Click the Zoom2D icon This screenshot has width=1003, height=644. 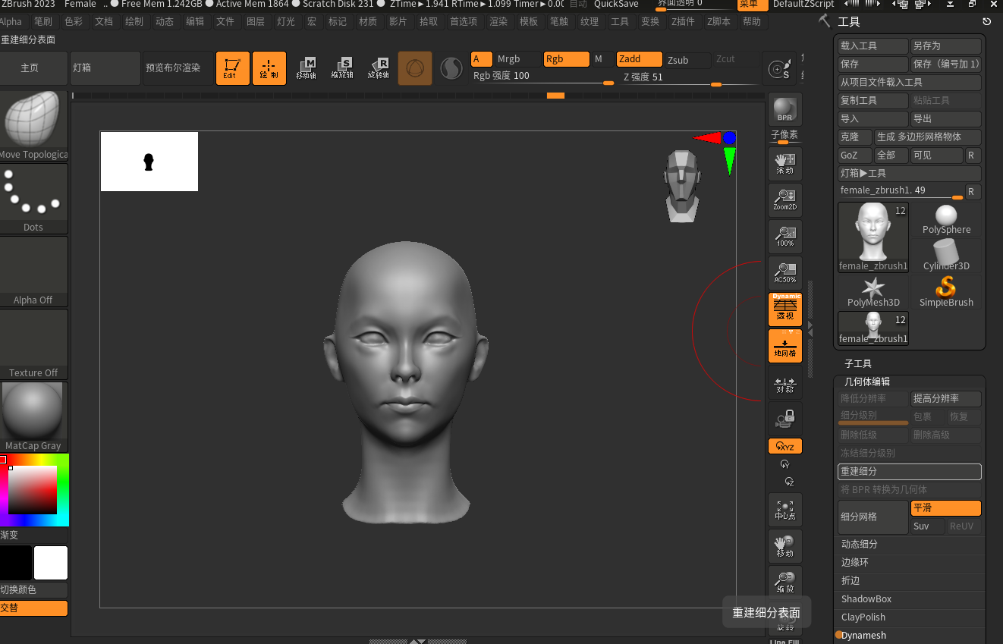pyautogui.click(x=784, y=200)
